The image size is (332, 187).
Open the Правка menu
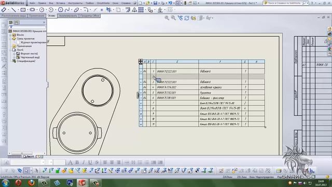point(42,3)
